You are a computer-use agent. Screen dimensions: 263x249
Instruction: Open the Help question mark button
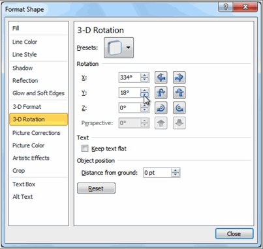(225, 7)
